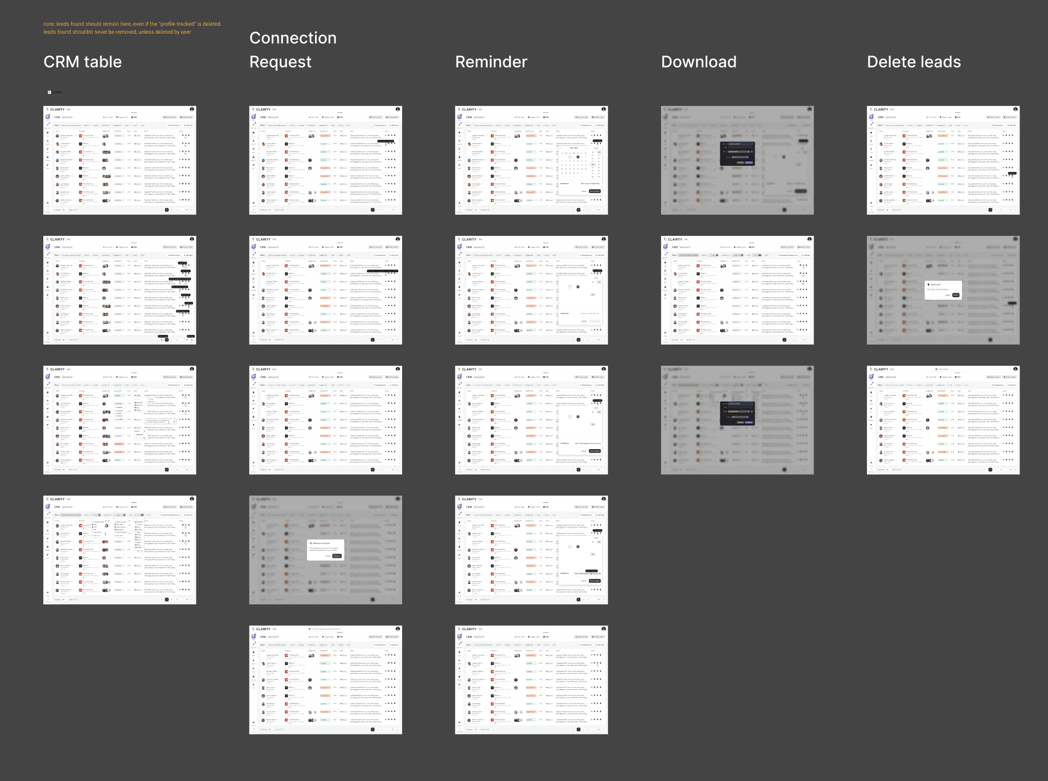This screenshot has height=781, width=1048.
Task: Click pencil sidebar icon in first CRM table frame
Action: click(x=47, y=125)
